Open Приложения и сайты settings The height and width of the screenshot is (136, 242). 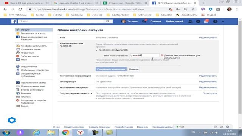pos(33,83)
